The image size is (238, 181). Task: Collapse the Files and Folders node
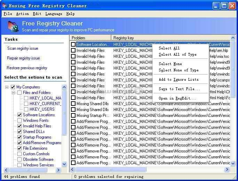(13, 93)
